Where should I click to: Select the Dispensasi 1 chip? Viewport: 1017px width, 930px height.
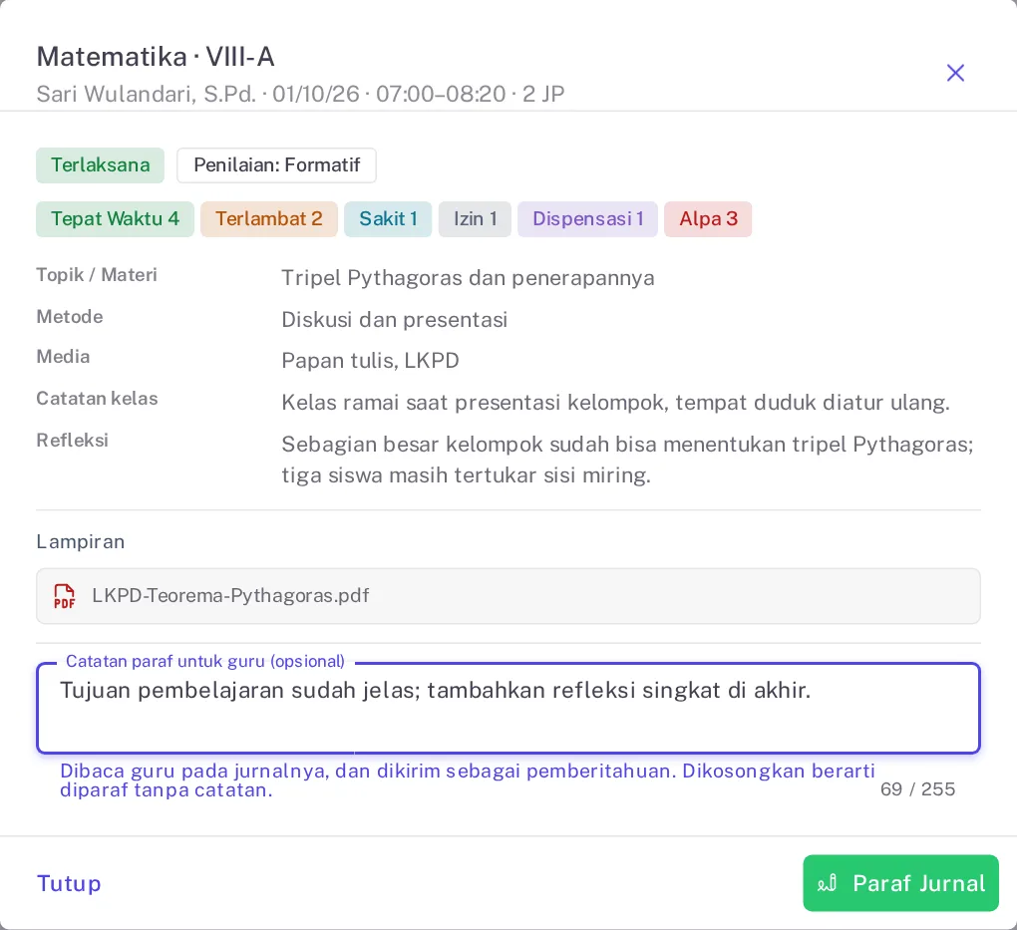pyautogui.click(x=587, y=218)
